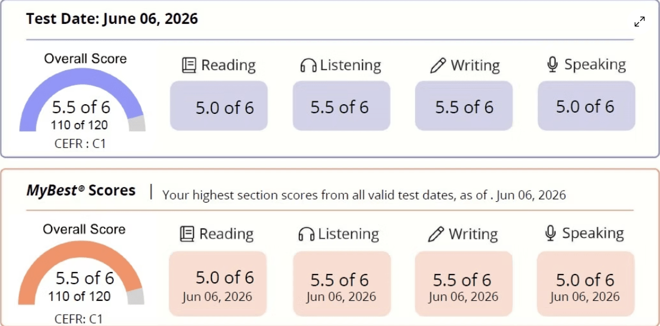
Task: Click the expand arrows icon in top corner
Action: tap(640, 22)
